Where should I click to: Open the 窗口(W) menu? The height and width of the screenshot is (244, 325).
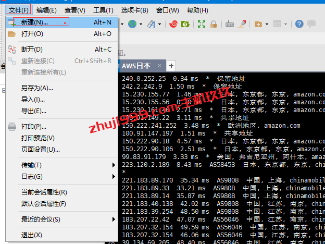point(168,10)
